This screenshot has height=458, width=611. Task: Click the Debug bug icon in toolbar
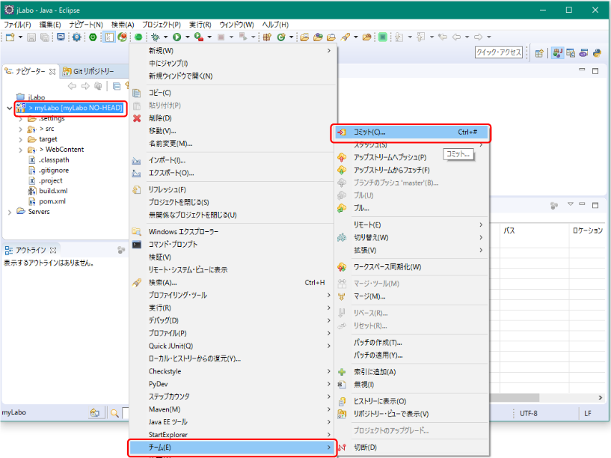[x=156, y=37]
